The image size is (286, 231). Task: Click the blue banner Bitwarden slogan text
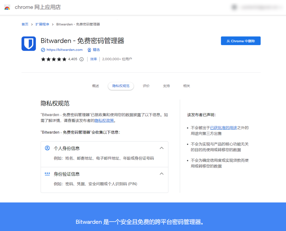[140, 222]
